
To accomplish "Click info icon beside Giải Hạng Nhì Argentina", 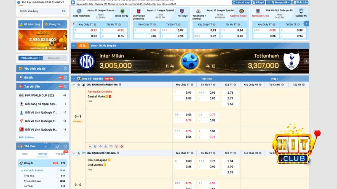I will point(120,84).
